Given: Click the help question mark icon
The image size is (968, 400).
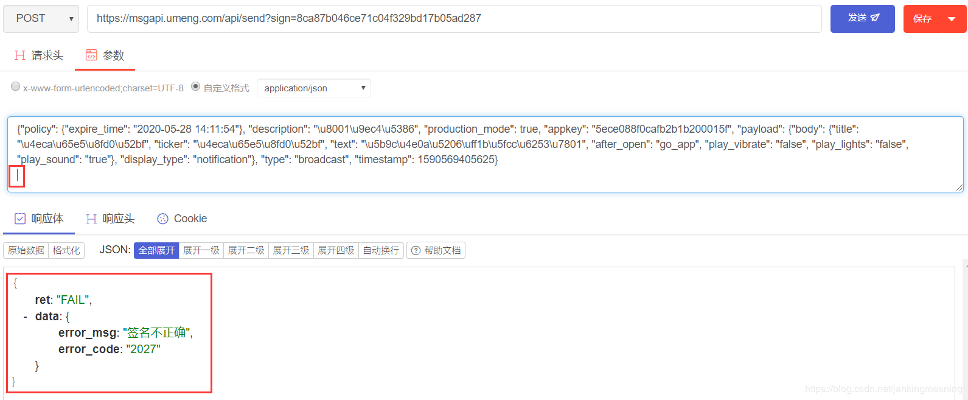Looking at the screenshot, I should [416, 250].
